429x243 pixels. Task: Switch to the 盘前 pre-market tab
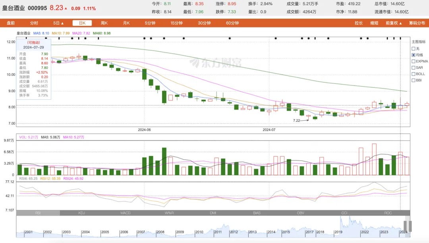(x=11, y=23)
